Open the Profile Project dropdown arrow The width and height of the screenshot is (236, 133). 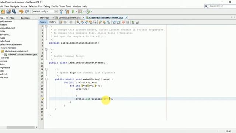[x=91, y=11]
